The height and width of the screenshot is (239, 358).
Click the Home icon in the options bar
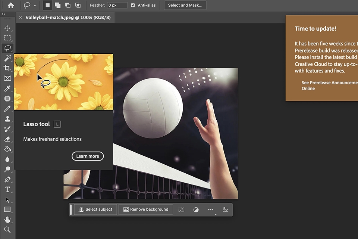(10, 5)
